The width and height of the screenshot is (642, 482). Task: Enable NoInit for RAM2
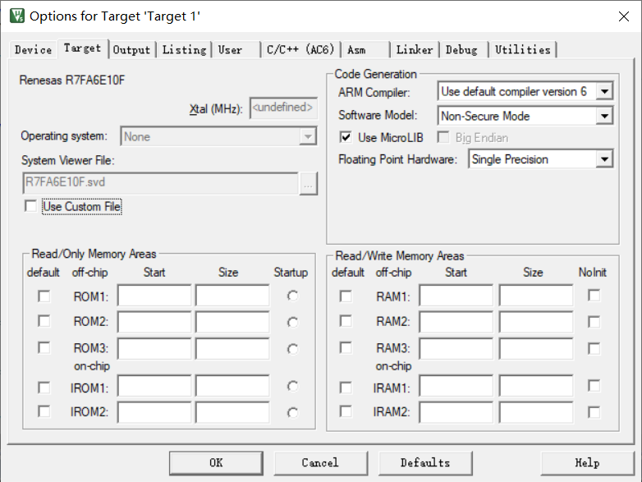[x=594, y=322]
